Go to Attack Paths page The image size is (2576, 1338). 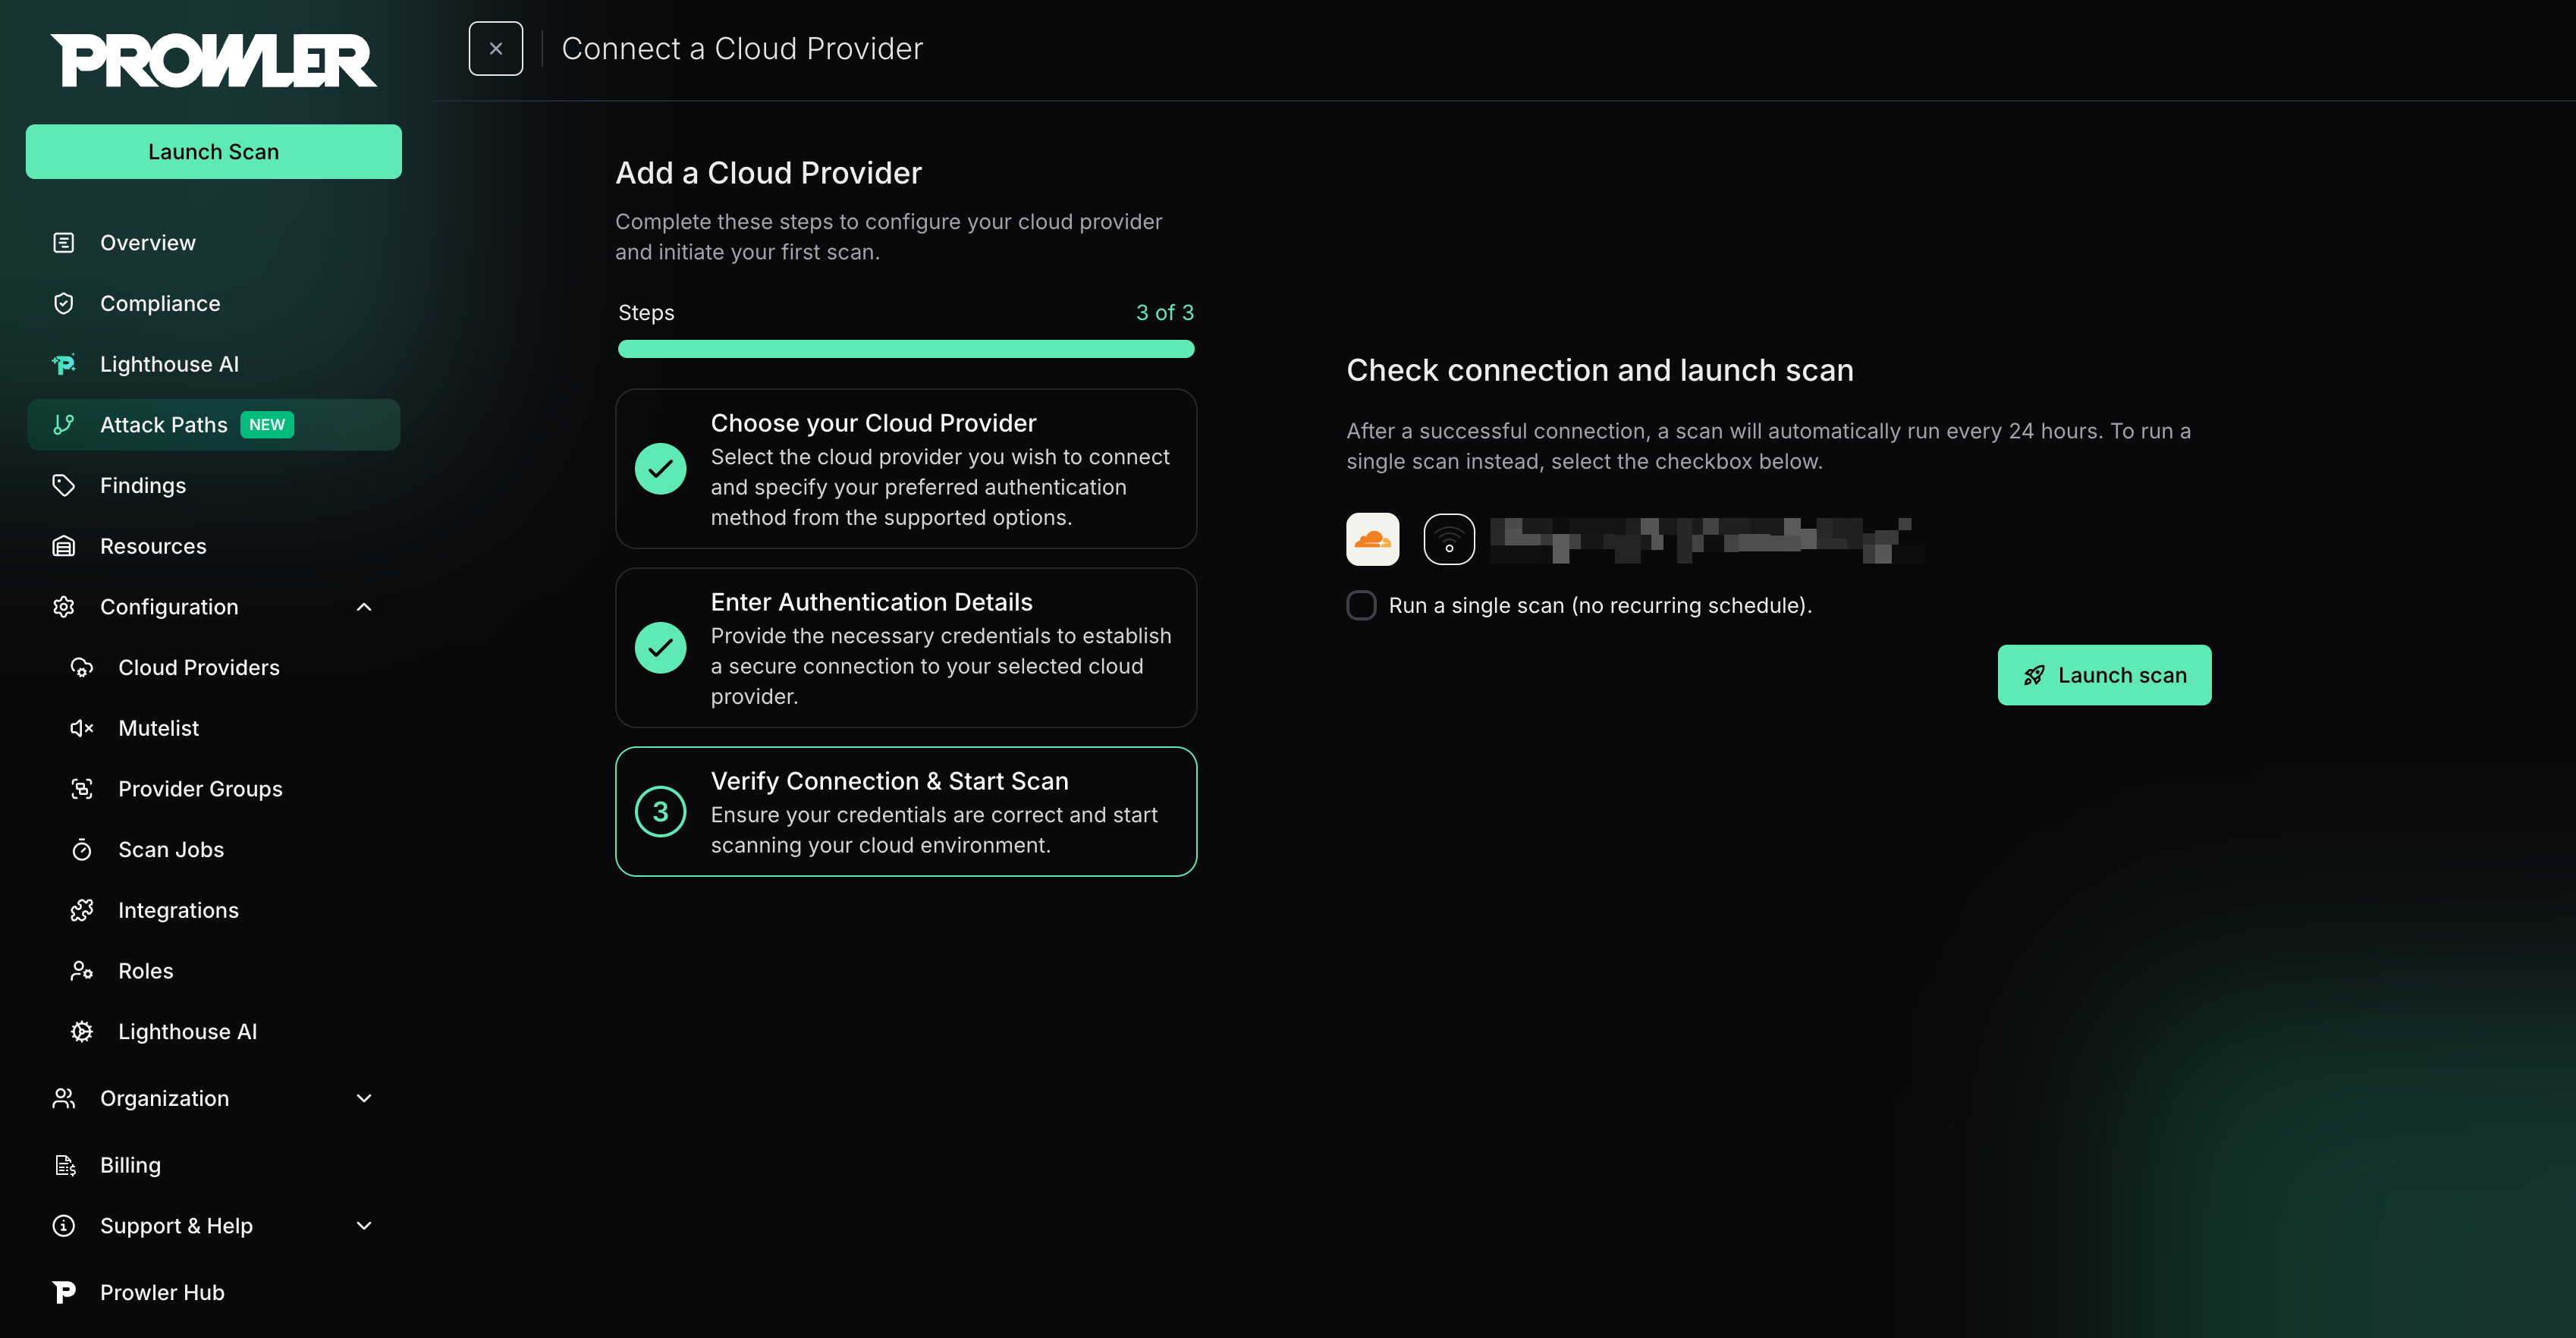[x=164, y=425]
